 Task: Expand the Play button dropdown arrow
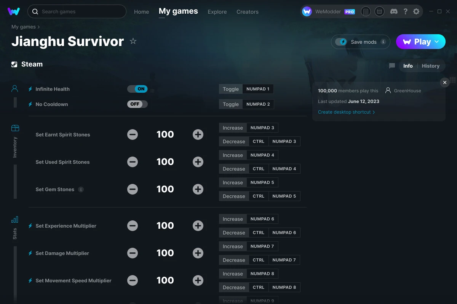click(437, 42)
